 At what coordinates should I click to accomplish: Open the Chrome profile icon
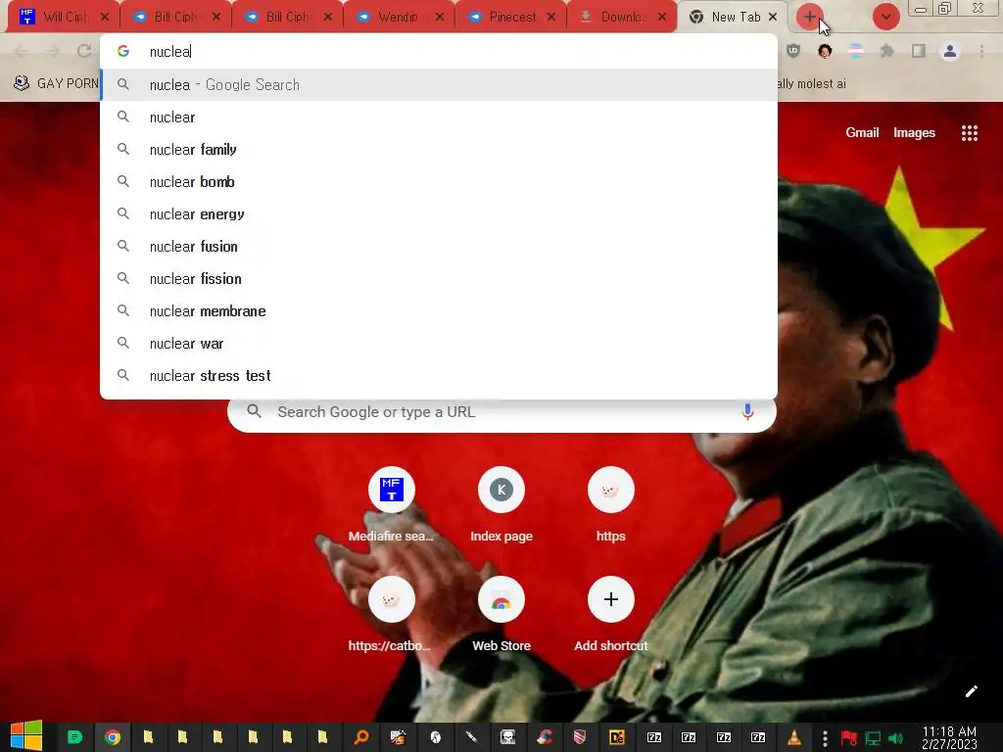(950, 51)
